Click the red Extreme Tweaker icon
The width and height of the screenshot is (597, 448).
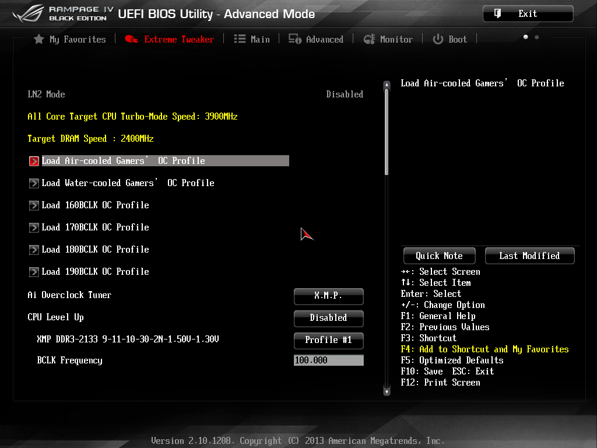click(x=132, y=39)
